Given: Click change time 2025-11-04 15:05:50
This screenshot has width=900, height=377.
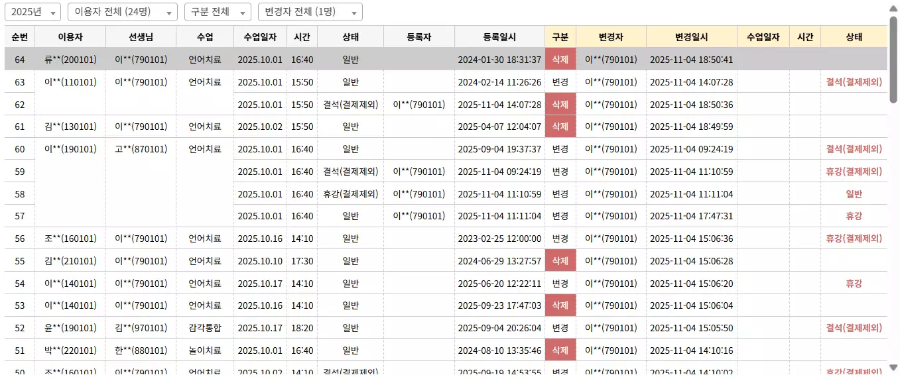Looking at the screenshot, I should click(x=692, y=328).
